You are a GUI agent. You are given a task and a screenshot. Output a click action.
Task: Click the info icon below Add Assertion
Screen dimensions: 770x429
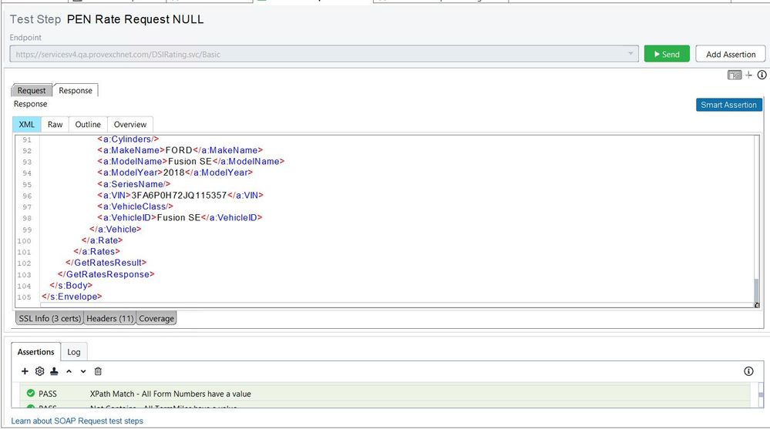[x=762, y=75]
